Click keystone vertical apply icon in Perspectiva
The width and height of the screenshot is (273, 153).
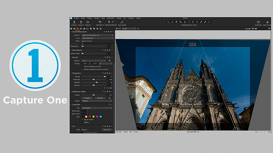(x=105, y=88)
